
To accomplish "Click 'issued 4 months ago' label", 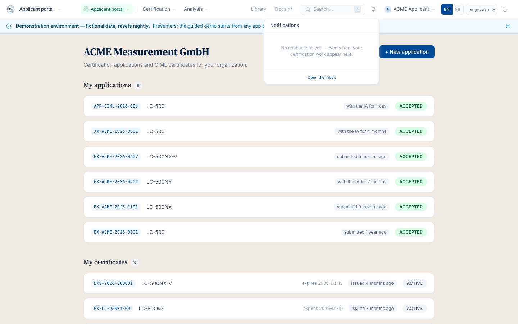I will click(x=372, y=283).
